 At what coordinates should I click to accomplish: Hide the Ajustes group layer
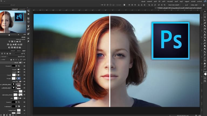(24, 63)
